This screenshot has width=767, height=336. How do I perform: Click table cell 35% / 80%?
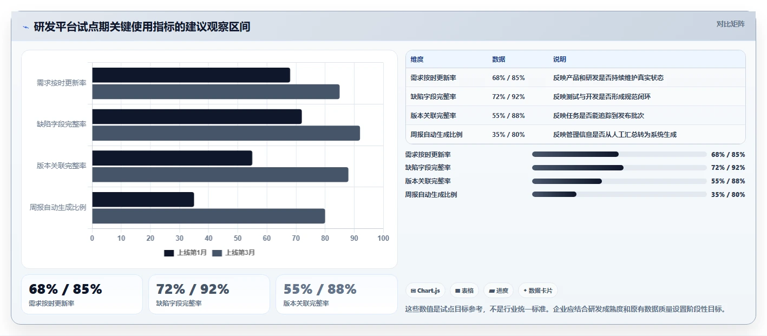[508, 135]
